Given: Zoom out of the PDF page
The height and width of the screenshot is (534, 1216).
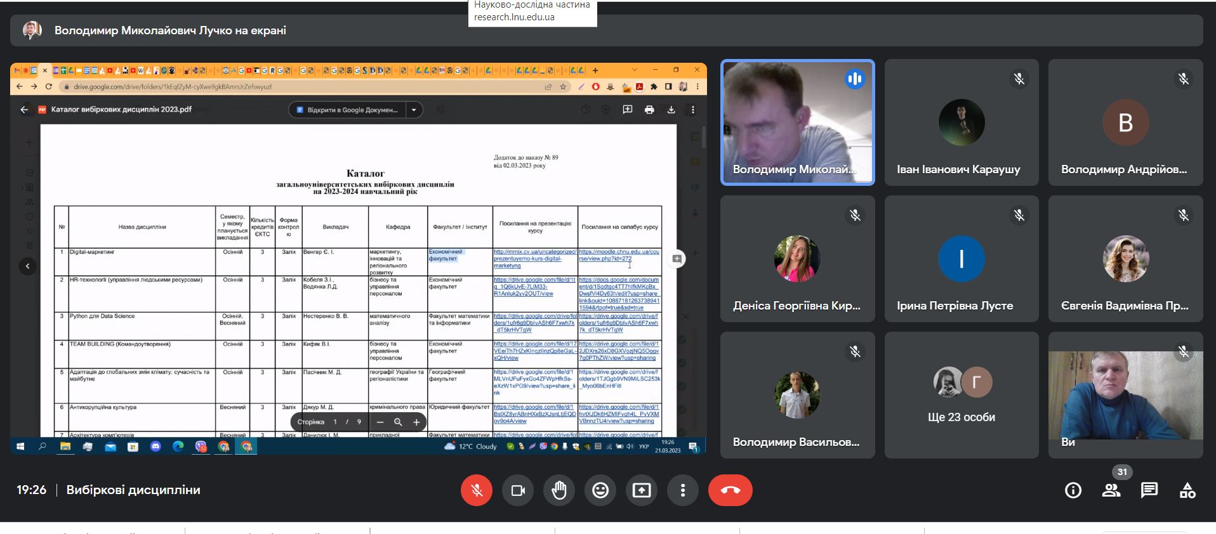Looking at the screenshot, I should click(x=380, y=422).
